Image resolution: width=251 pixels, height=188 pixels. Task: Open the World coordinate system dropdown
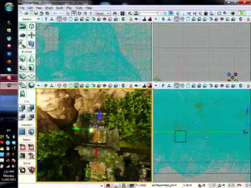[103, 14]
